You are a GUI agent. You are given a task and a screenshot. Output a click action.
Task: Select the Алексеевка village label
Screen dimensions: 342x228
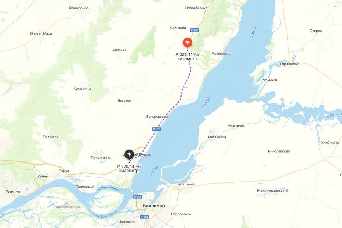point(222,54)
